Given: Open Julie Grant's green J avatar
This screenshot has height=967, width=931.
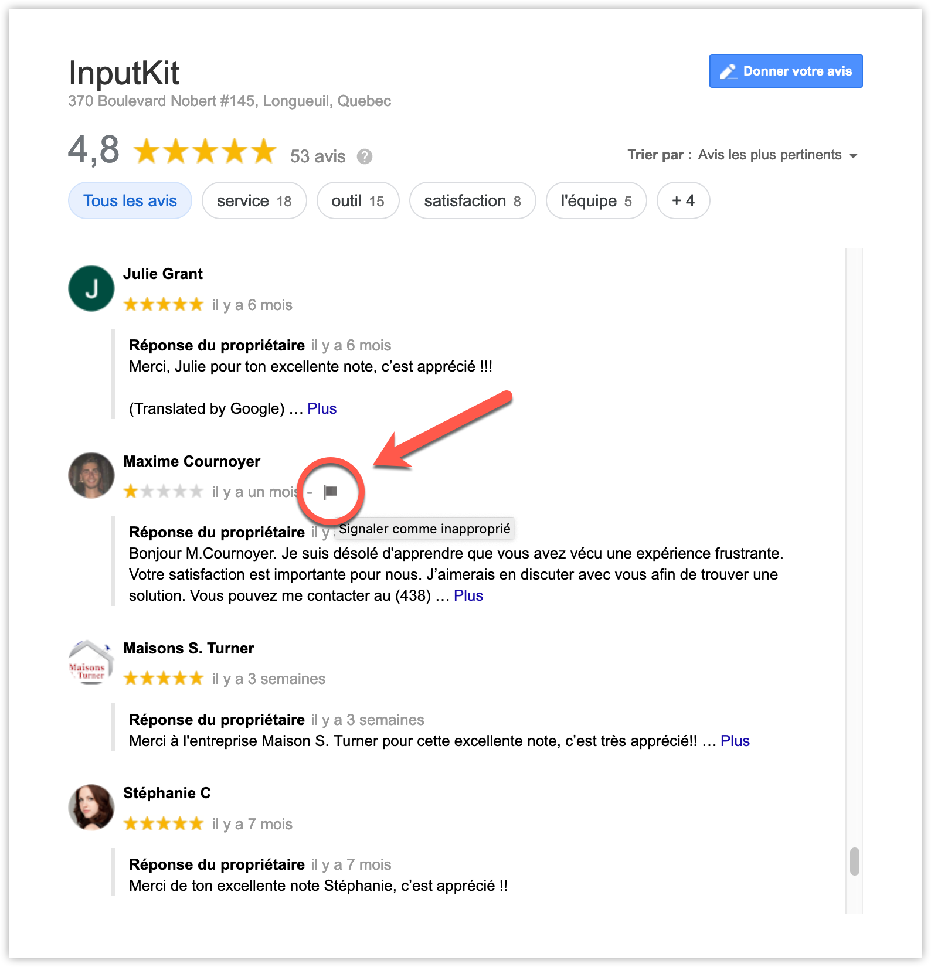Looking at the screenshot, I should tap(91, 288).
